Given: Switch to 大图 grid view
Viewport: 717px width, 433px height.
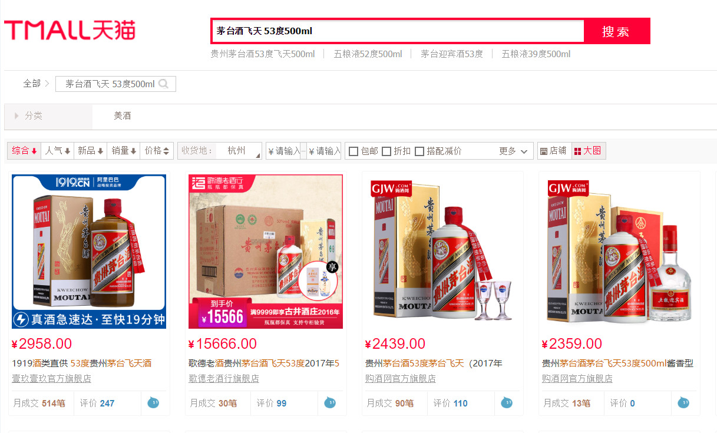Looking at the screenshot, I should [x=588, y=151].
